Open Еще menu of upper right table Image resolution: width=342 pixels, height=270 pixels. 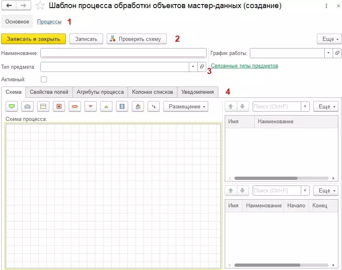(326, 106)
